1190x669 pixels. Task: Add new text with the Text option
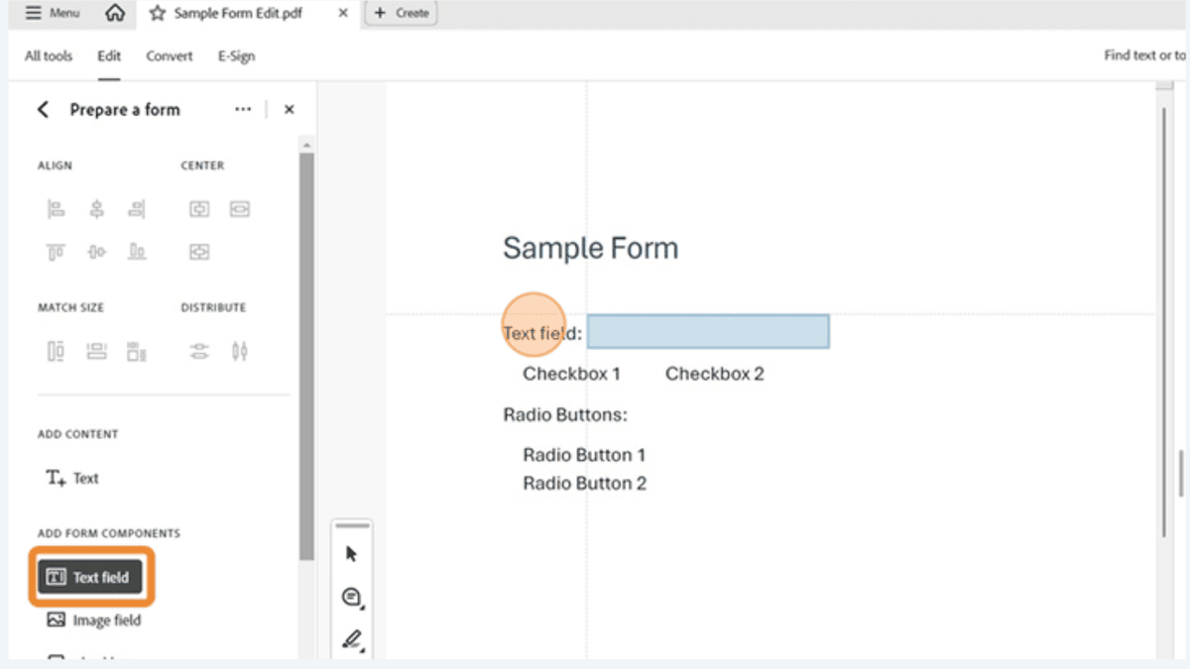71,478
